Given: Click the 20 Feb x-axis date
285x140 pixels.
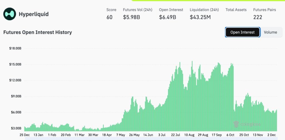Looking at the screenshot, I should pyautogui.click(x=66, y=135).
